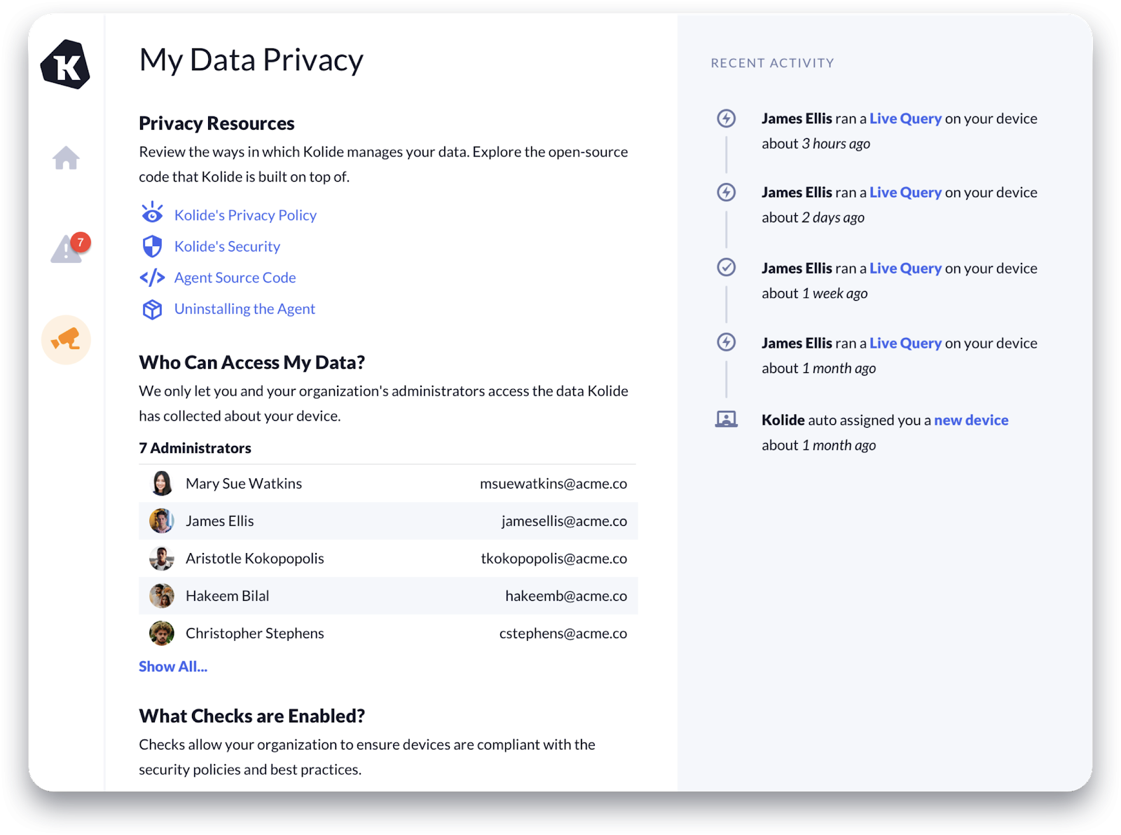
Task: Click the code brackets icon beside Agent Source Code
Action: 152,278
